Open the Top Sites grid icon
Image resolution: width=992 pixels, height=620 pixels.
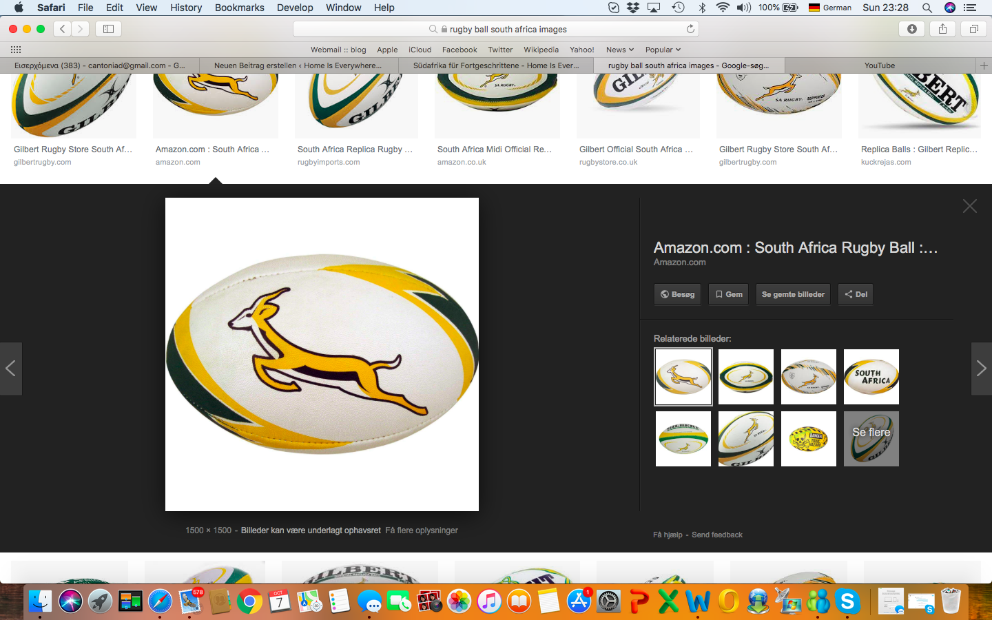coord(16,50)
